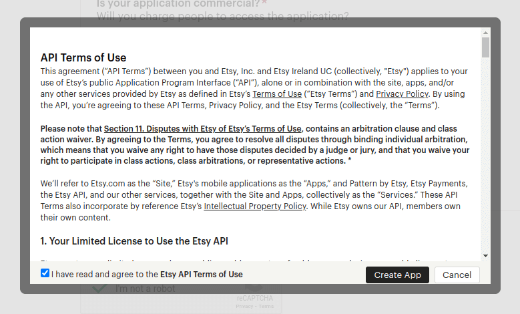Click the Create App button
This screenshot has width=520, height=314.
[x=397, y=275]
